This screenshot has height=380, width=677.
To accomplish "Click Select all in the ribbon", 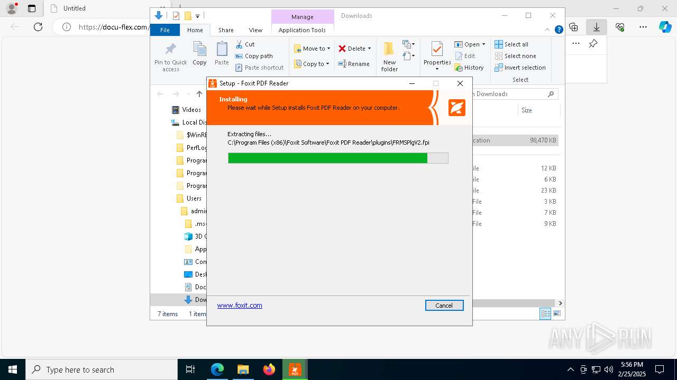I will tap(511, 44).
